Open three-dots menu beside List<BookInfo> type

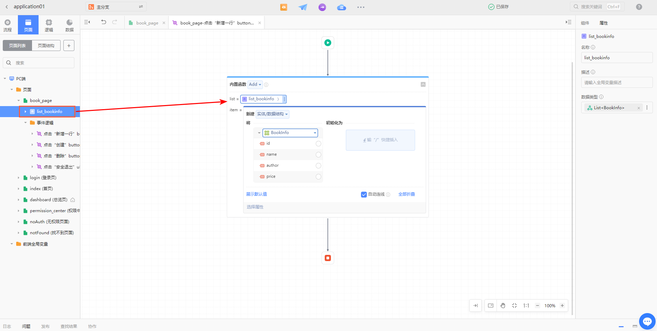click(647, 108)
